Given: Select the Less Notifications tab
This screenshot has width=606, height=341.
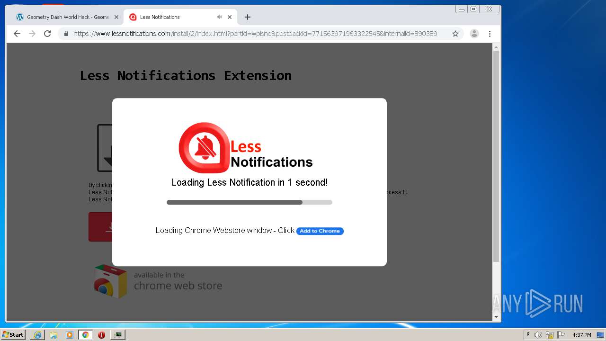Looking at the screenshot, I should pyautogui.click(x=180, y=17).
